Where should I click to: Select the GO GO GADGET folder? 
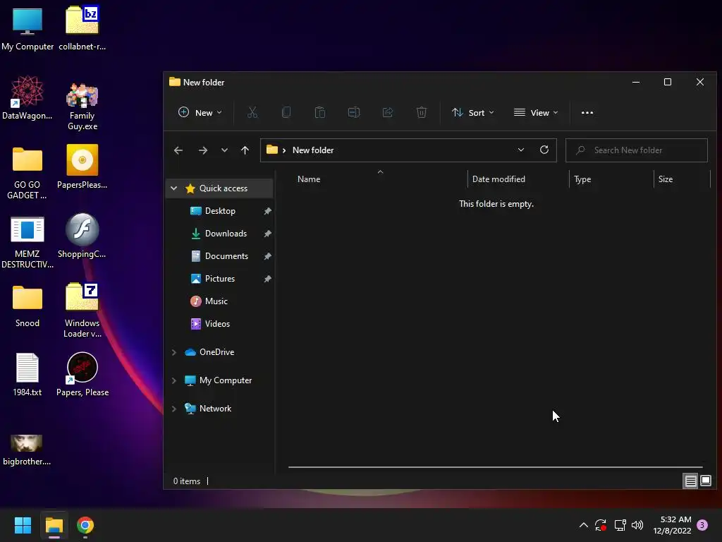(x=27, y=173)
